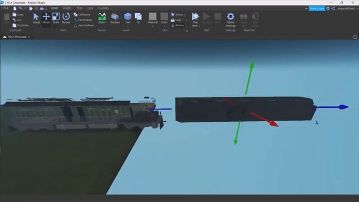Open Game Settings gear

[231, 20]
